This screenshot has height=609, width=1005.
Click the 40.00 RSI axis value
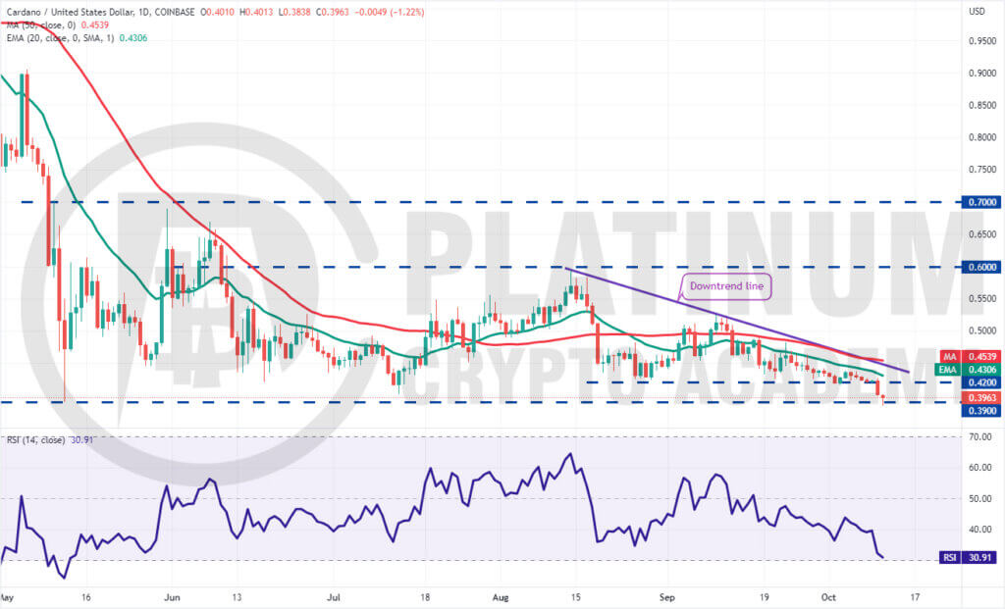980,530
